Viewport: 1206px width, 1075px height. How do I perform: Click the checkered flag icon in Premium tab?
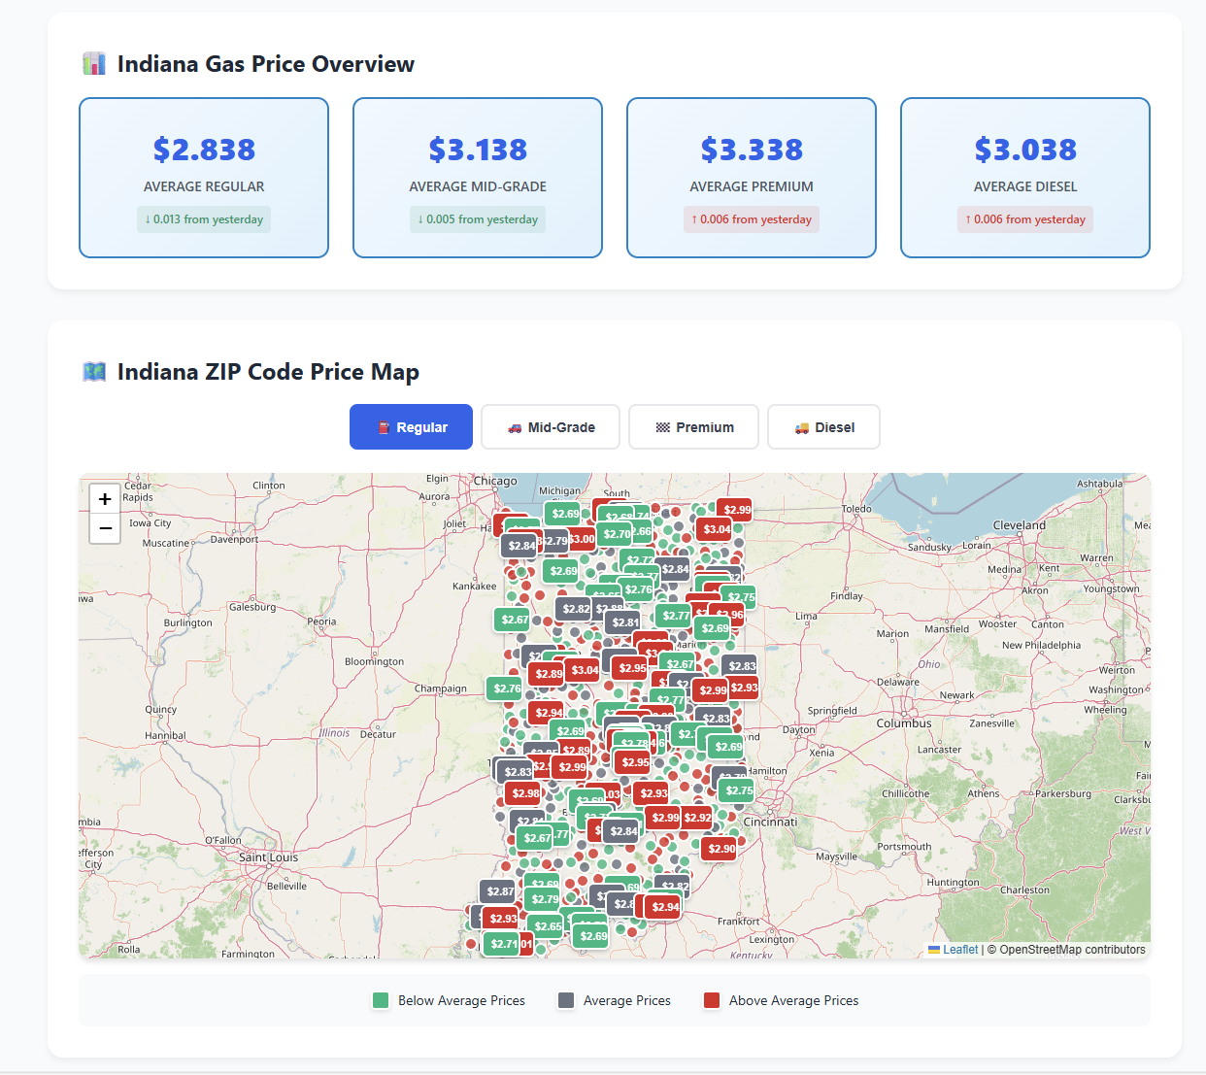click(663, 428)
